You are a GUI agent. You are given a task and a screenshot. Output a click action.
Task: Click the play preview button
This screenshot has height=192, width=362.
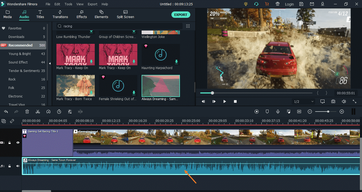click(225, 101)
